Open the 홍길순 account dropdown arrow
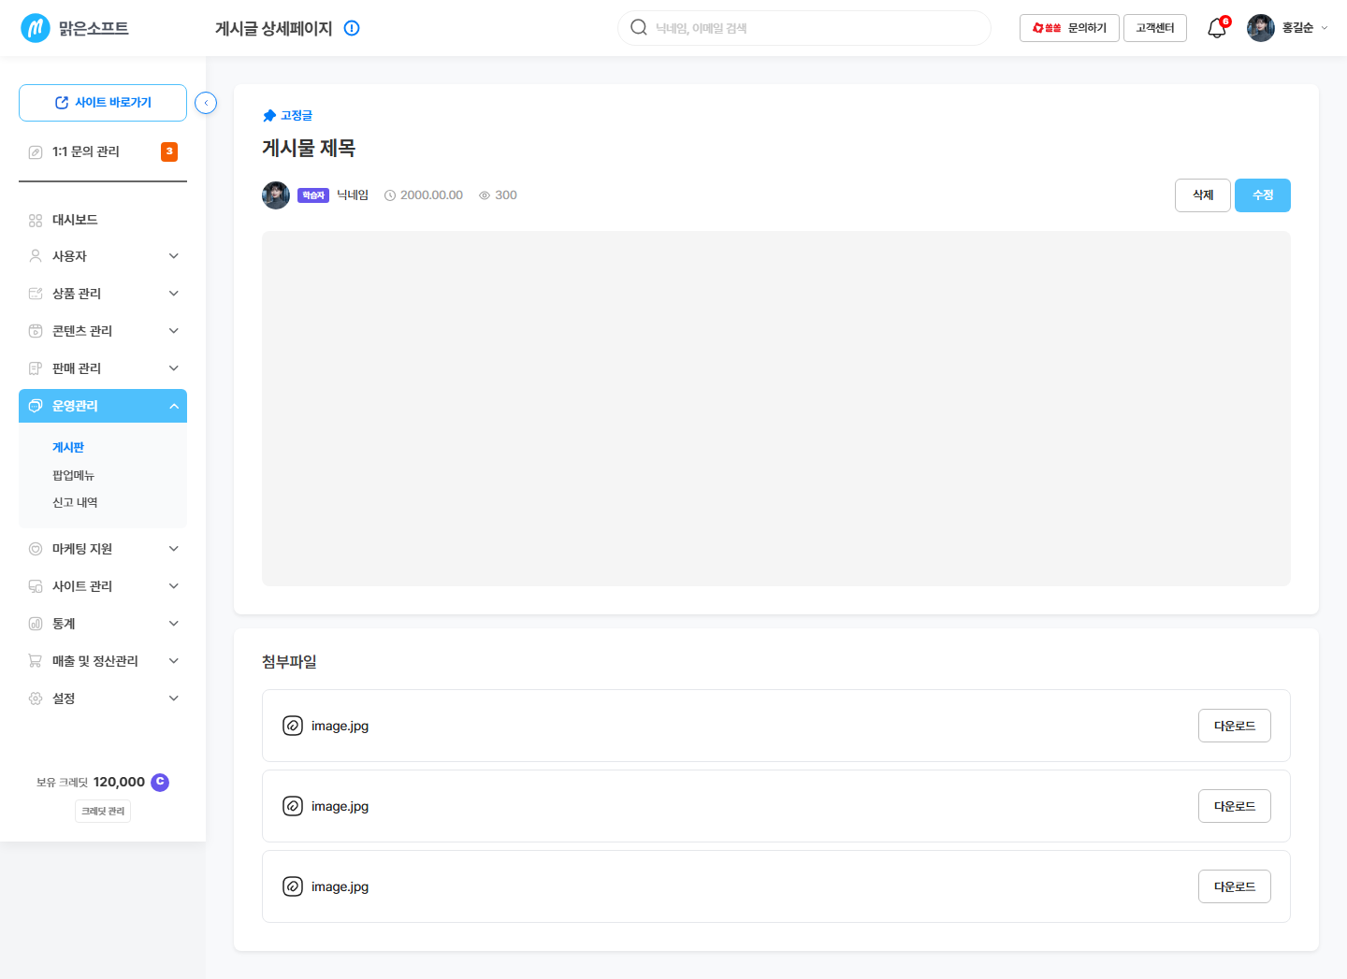Screen dimensions: 1347x979 click(1324, 28)
